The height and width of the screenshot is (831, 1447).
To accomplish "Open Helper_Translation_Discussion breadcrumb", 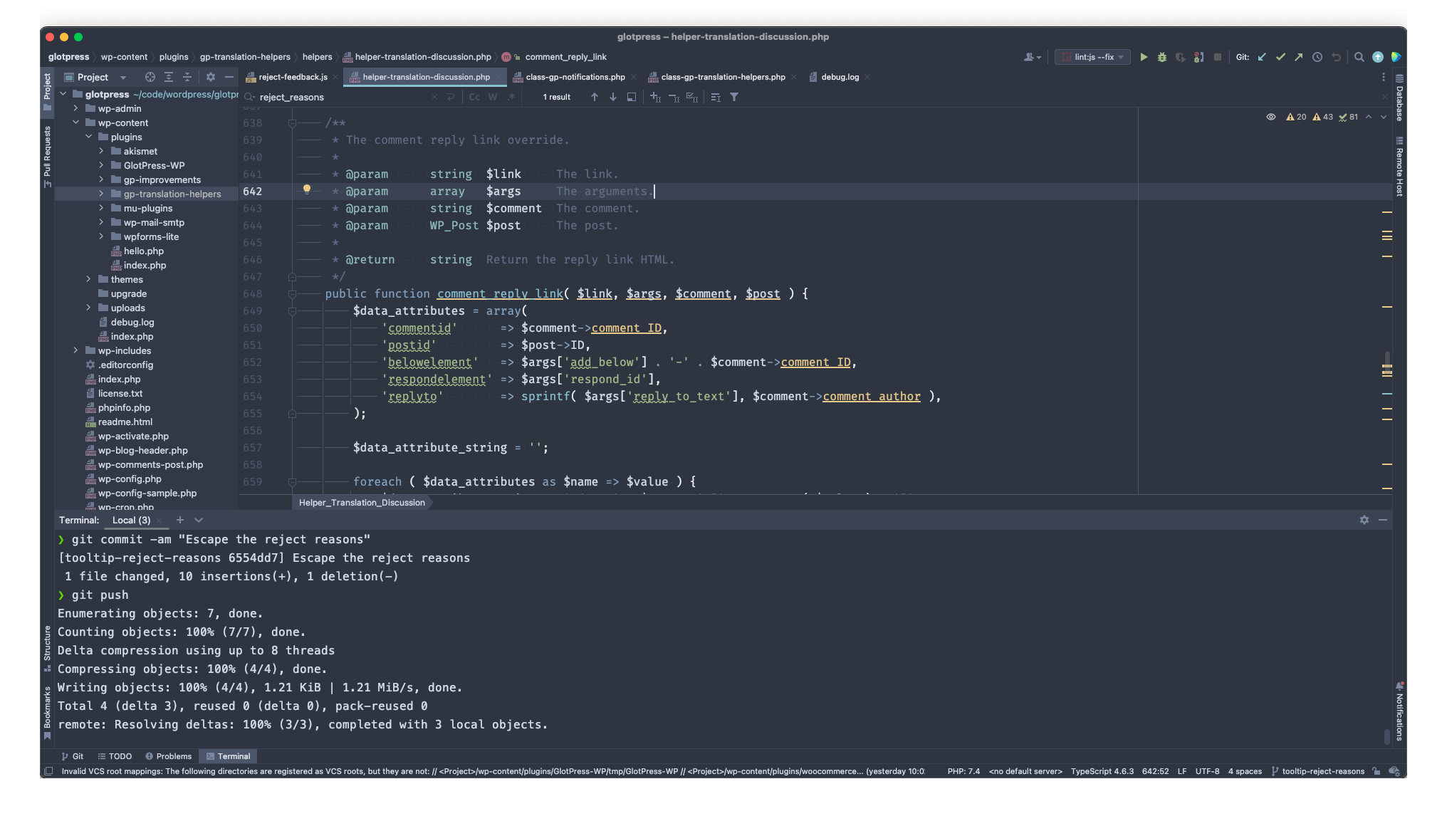I will tap(362, 503).
